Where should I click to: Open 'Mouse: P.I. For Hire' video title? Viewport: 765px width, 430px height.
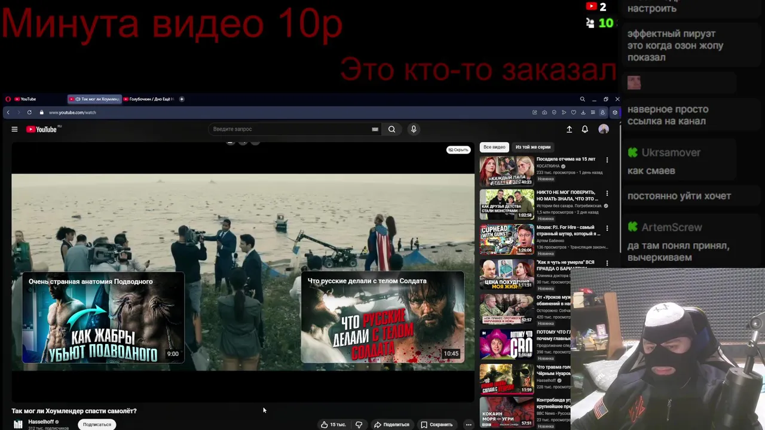[568, 231]
